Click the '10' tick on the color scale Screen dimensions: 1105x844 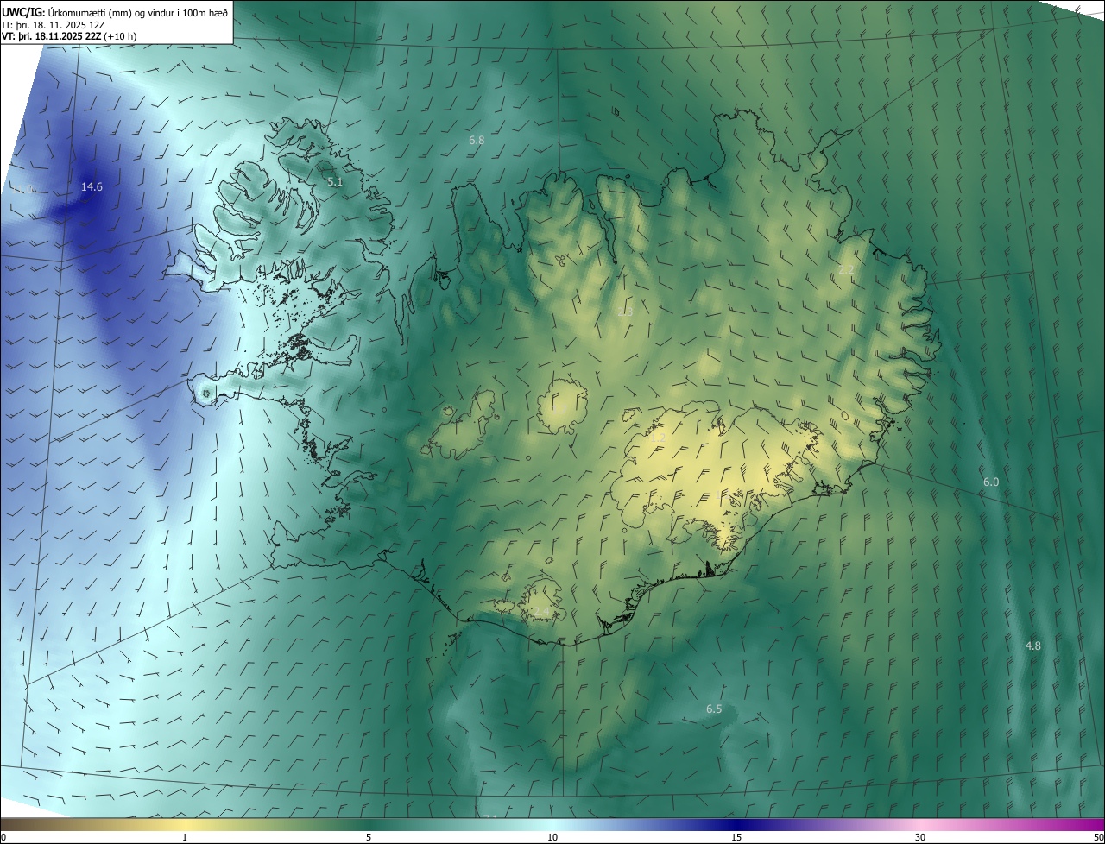click(552, 837)
